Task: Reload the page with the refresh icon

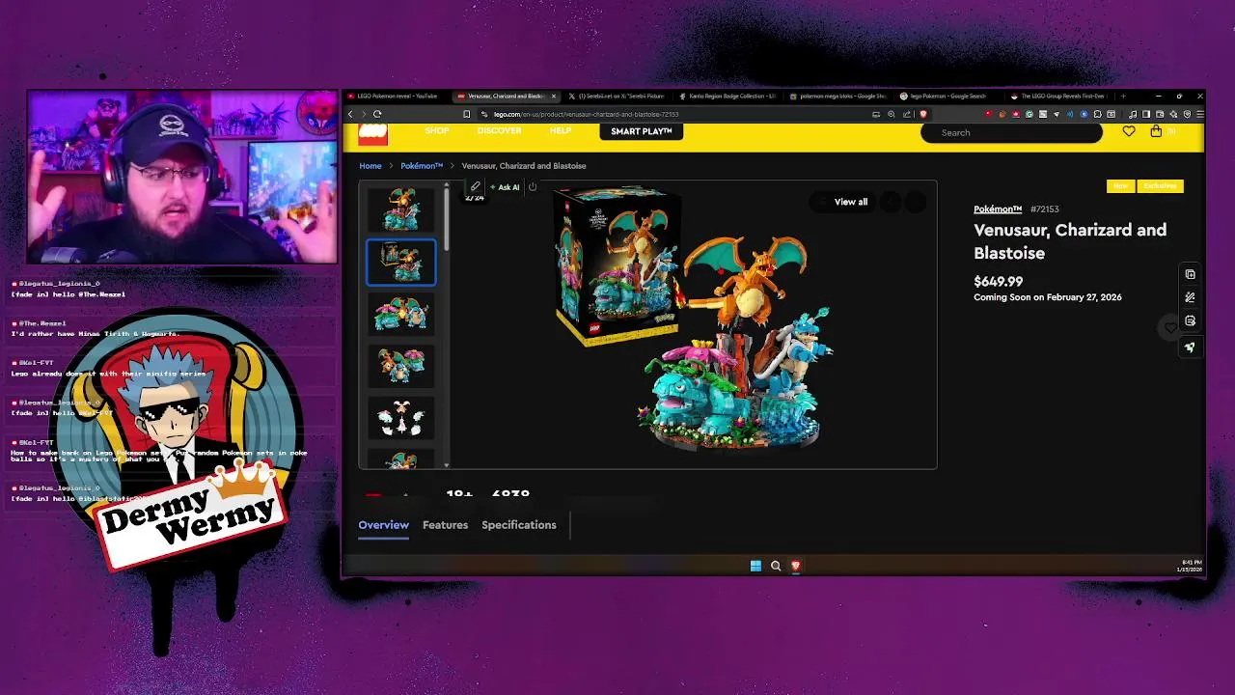Action: 377,114
